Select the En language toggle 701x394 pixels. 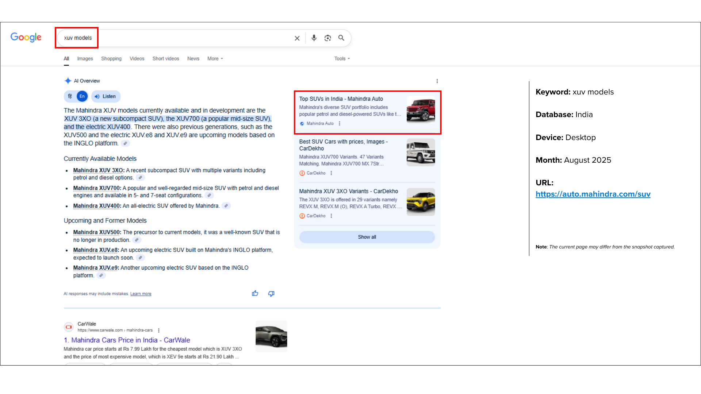(82, 96)
